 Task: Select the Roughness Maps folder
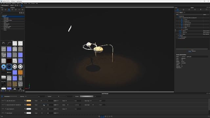click(x=7, y=26)
